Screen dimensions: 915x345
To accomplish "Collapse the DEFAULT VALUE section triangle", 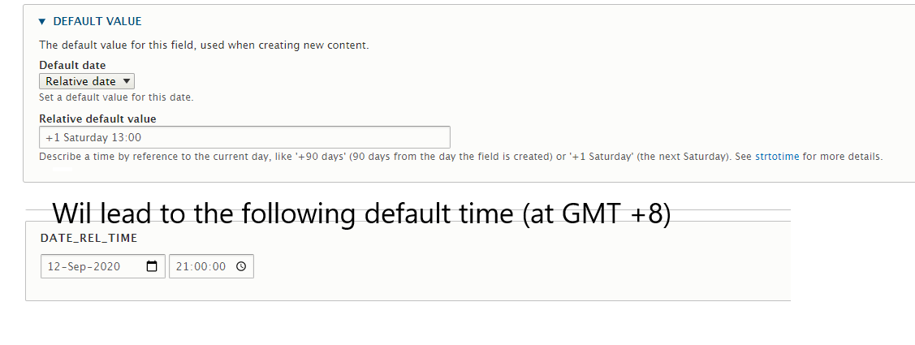I will pos(42,22).
